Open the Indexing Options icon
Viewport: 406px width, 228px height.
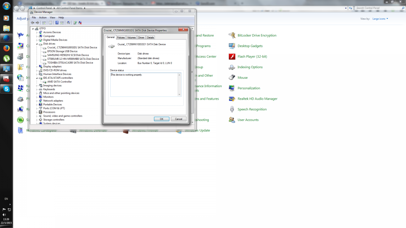click(232, 67)
